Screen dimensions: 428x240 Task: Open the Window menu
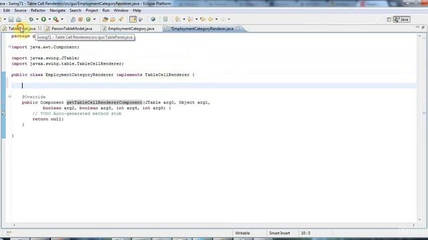tap(121, 11)
